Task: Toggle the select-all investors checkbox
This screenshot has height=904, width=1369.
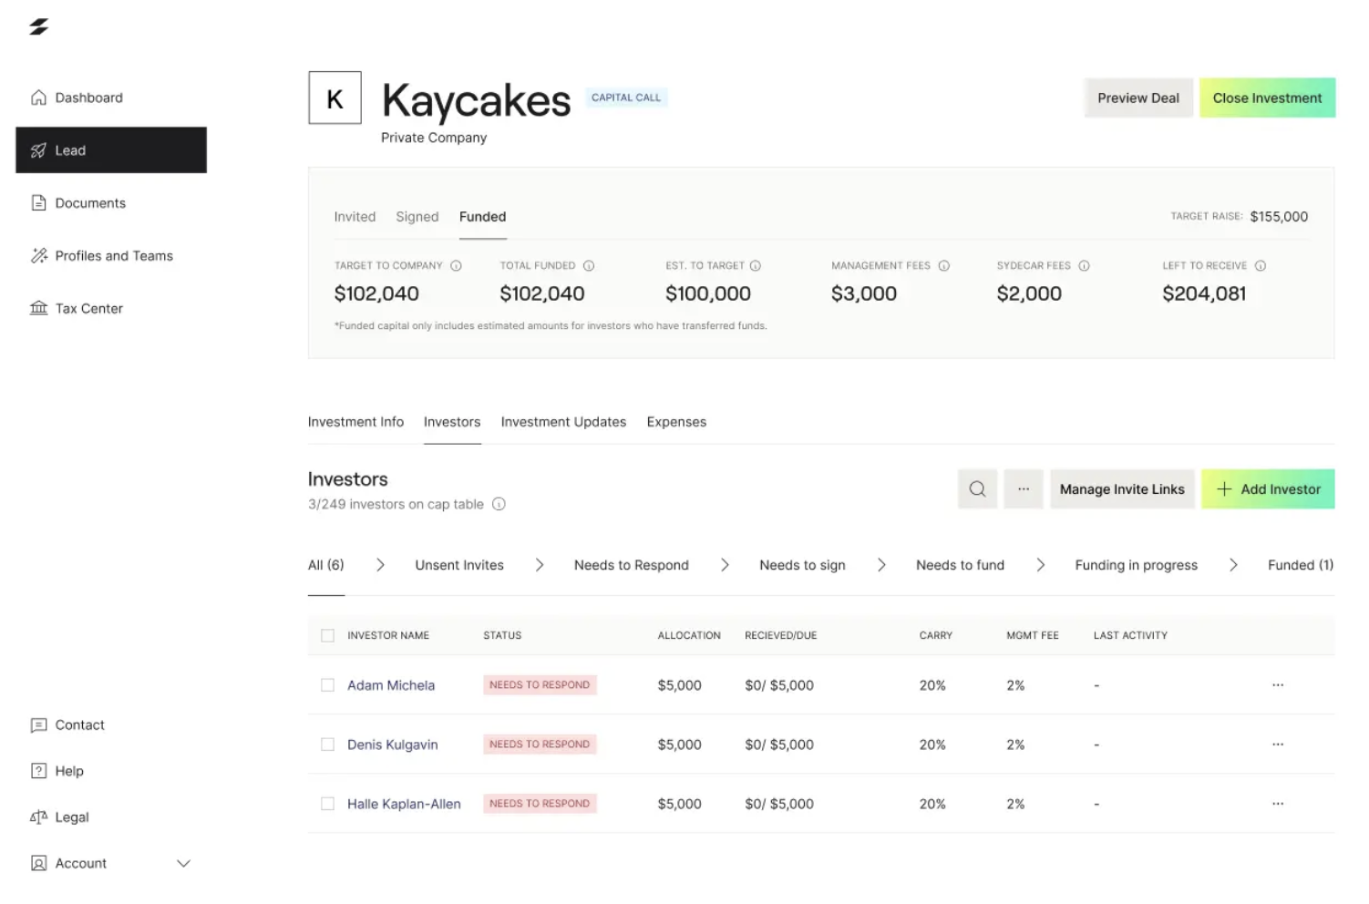Action: point(328,636)
